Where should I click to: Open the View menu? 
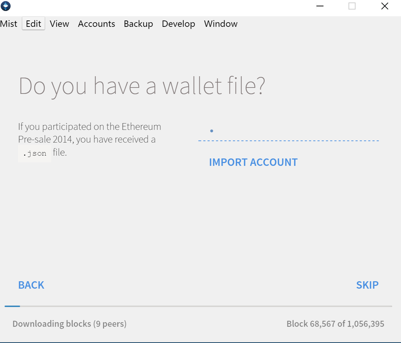(x=59, y=24)
